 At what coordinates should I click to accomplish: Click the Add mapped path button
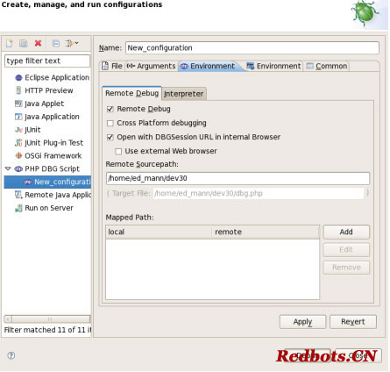(x=346, y=232)
